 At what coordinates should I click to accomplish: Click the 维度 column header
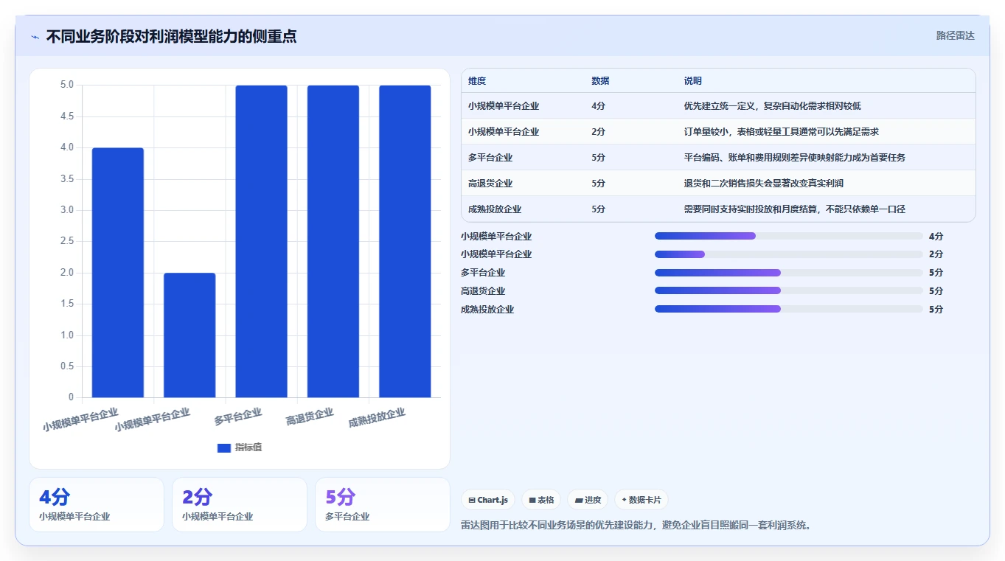477,81
